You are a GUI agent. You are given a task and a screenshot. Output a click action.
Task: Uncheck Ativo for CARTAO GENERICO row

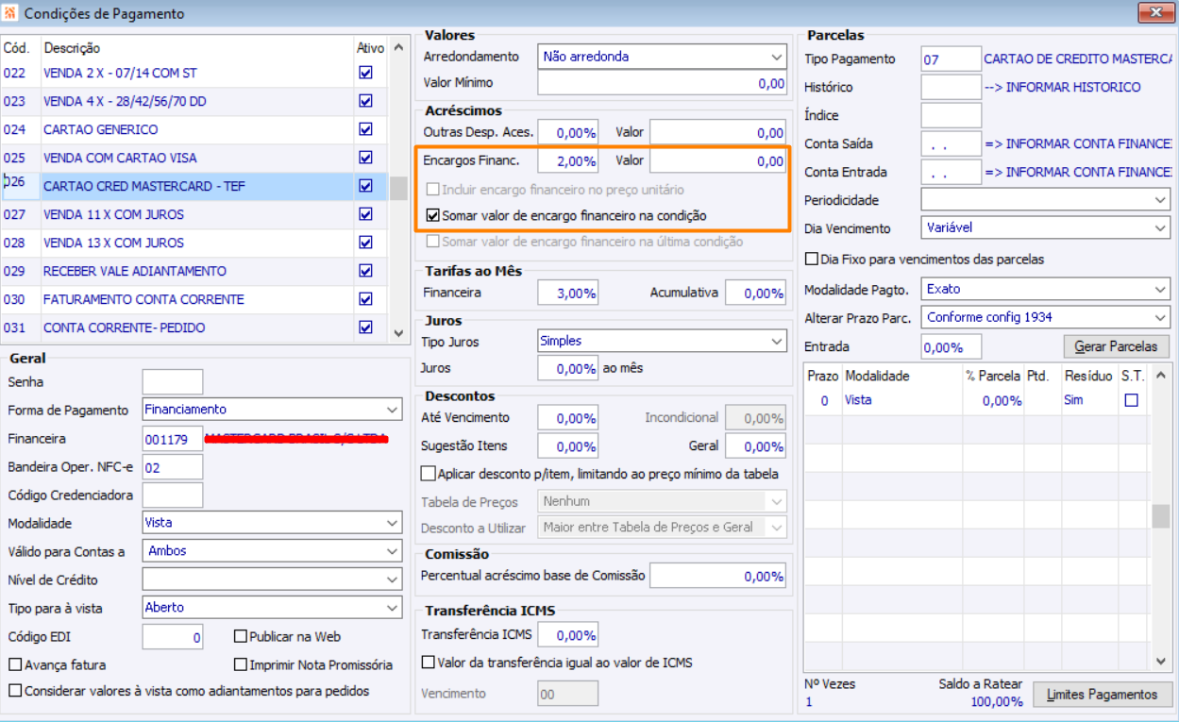[x=365, y=129]
